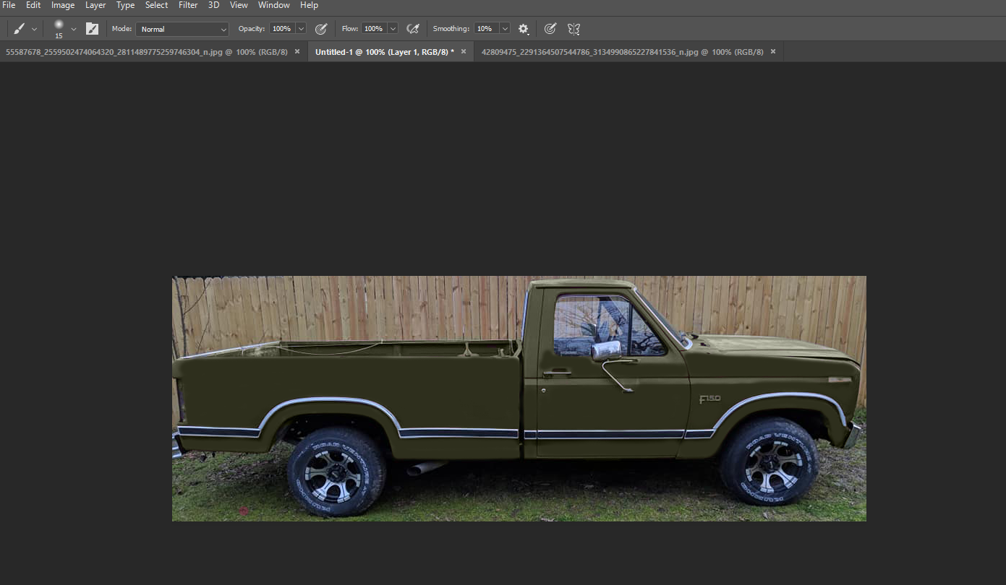Close the Untitled-1 document tab
Screen dimensions: 1006x585
pos(464,52)
